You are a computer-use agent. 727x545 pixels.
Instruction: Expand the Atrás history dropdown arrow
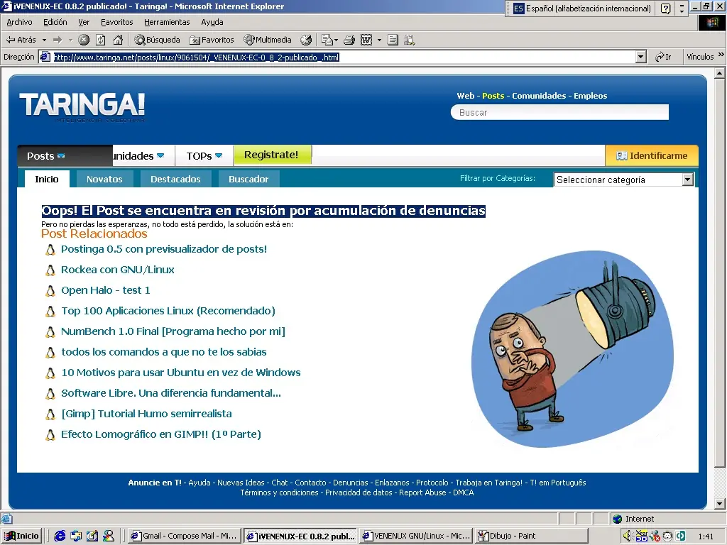(x=44, y=40)
